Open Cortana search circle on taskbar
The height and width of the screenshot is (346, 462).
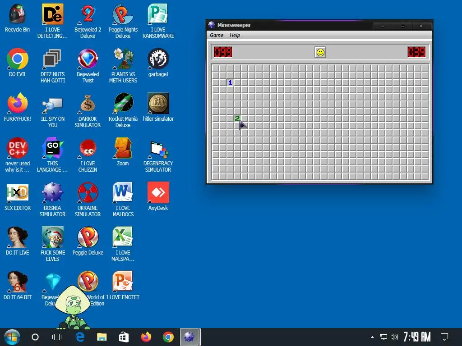(x=35, y=337)
